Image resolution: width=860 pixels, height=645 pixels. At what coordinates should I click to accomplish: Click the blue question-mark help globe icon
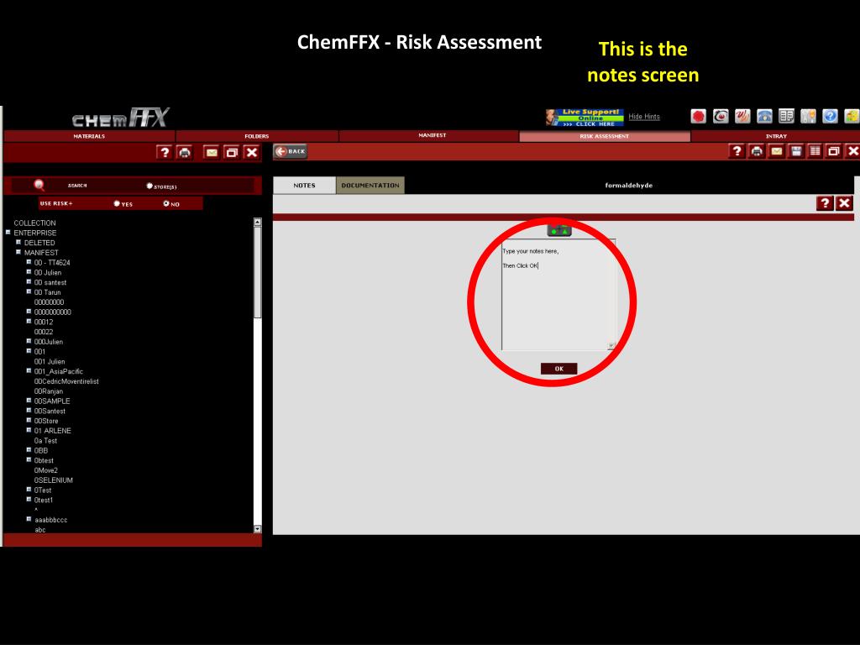[830, 116]
